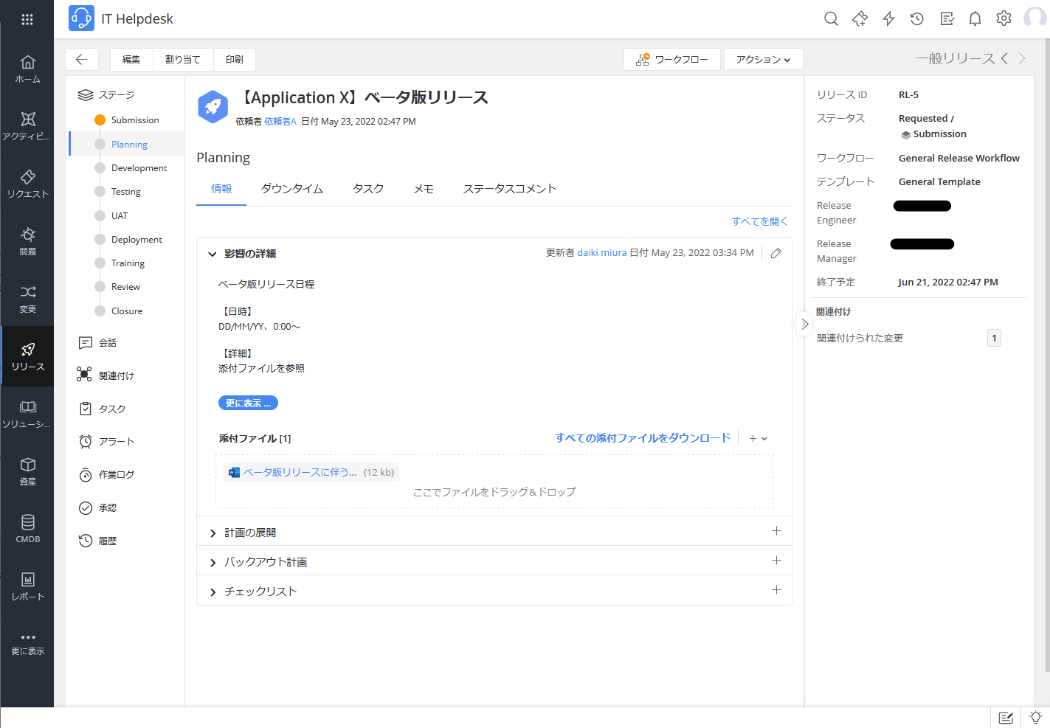Open the CMDB module
Screen dimensions: 1050x728
click(x=27, y=527)
